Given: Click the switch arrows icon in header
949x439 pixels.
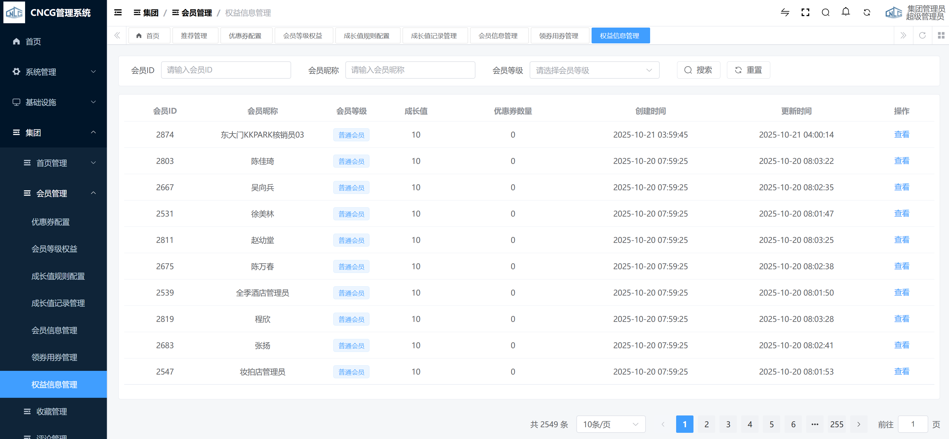Looking at the screenshot, I should 785,12.
